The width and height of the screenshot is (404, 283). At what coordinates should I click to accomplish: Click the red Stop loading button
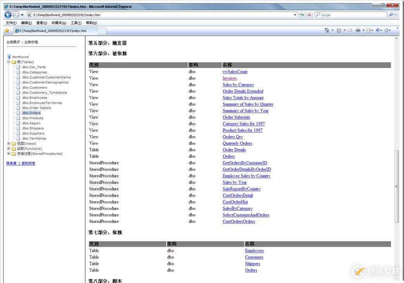pyautogui.click(x=309, y=15)
